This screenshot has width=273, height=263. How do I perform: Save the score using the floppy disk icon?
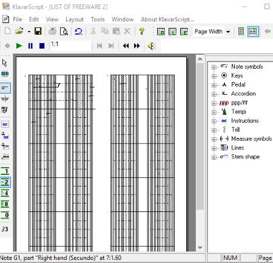[38, 32]
